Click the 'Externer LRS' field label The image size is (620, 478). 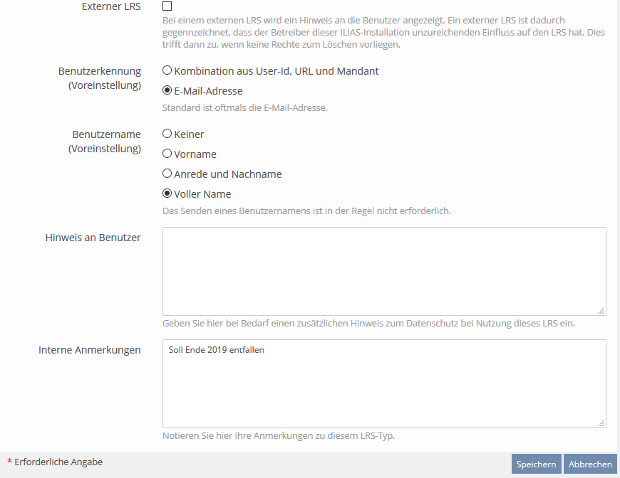point(111,7)
